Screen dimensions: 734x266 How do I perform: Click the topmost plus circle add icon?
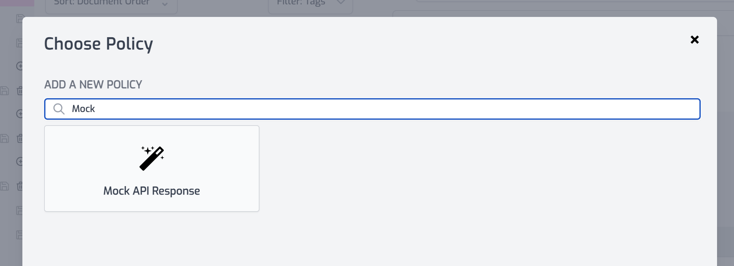pyautogui.click(x=20, y=66)
